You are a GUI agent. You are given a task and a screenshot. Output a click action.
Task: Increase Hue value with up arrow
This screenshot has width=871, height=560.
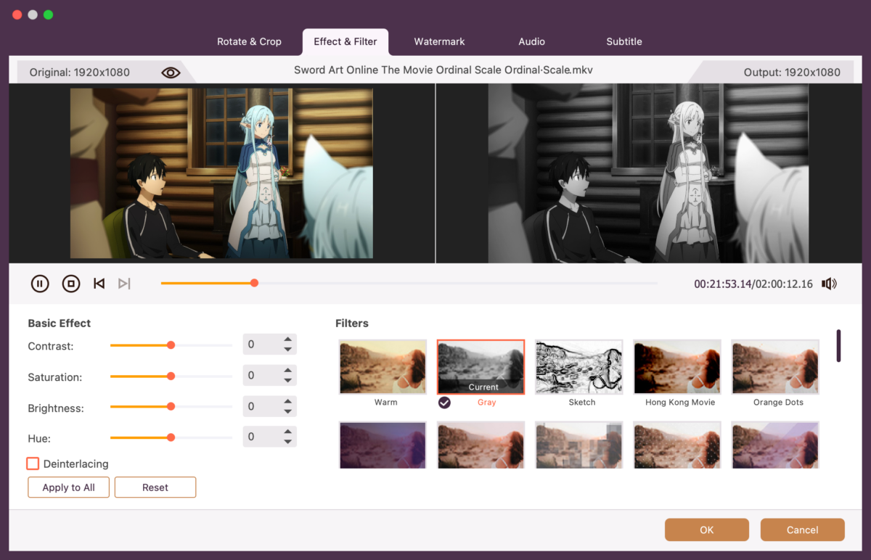288,432
